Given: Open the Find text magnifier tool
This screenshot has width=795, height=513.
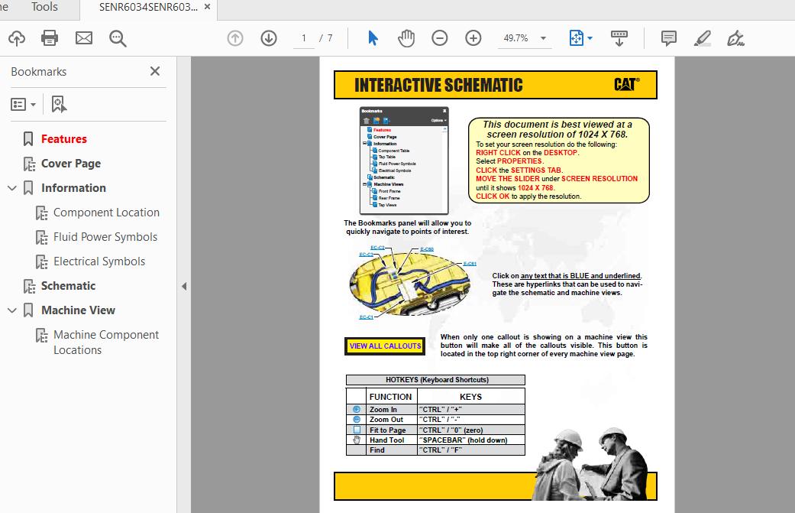Looking at the screenshot, I should (118, 38).
